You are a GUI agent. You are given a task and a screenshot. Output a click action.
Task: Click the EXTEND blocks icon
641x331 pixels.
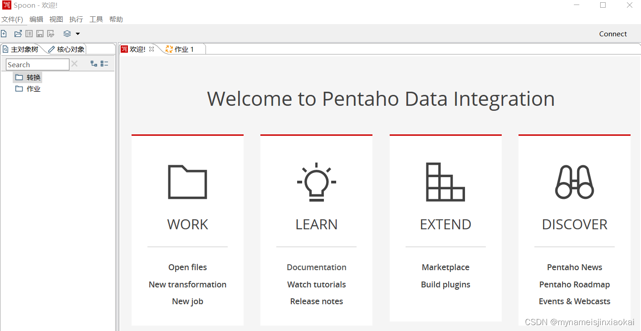445,182
